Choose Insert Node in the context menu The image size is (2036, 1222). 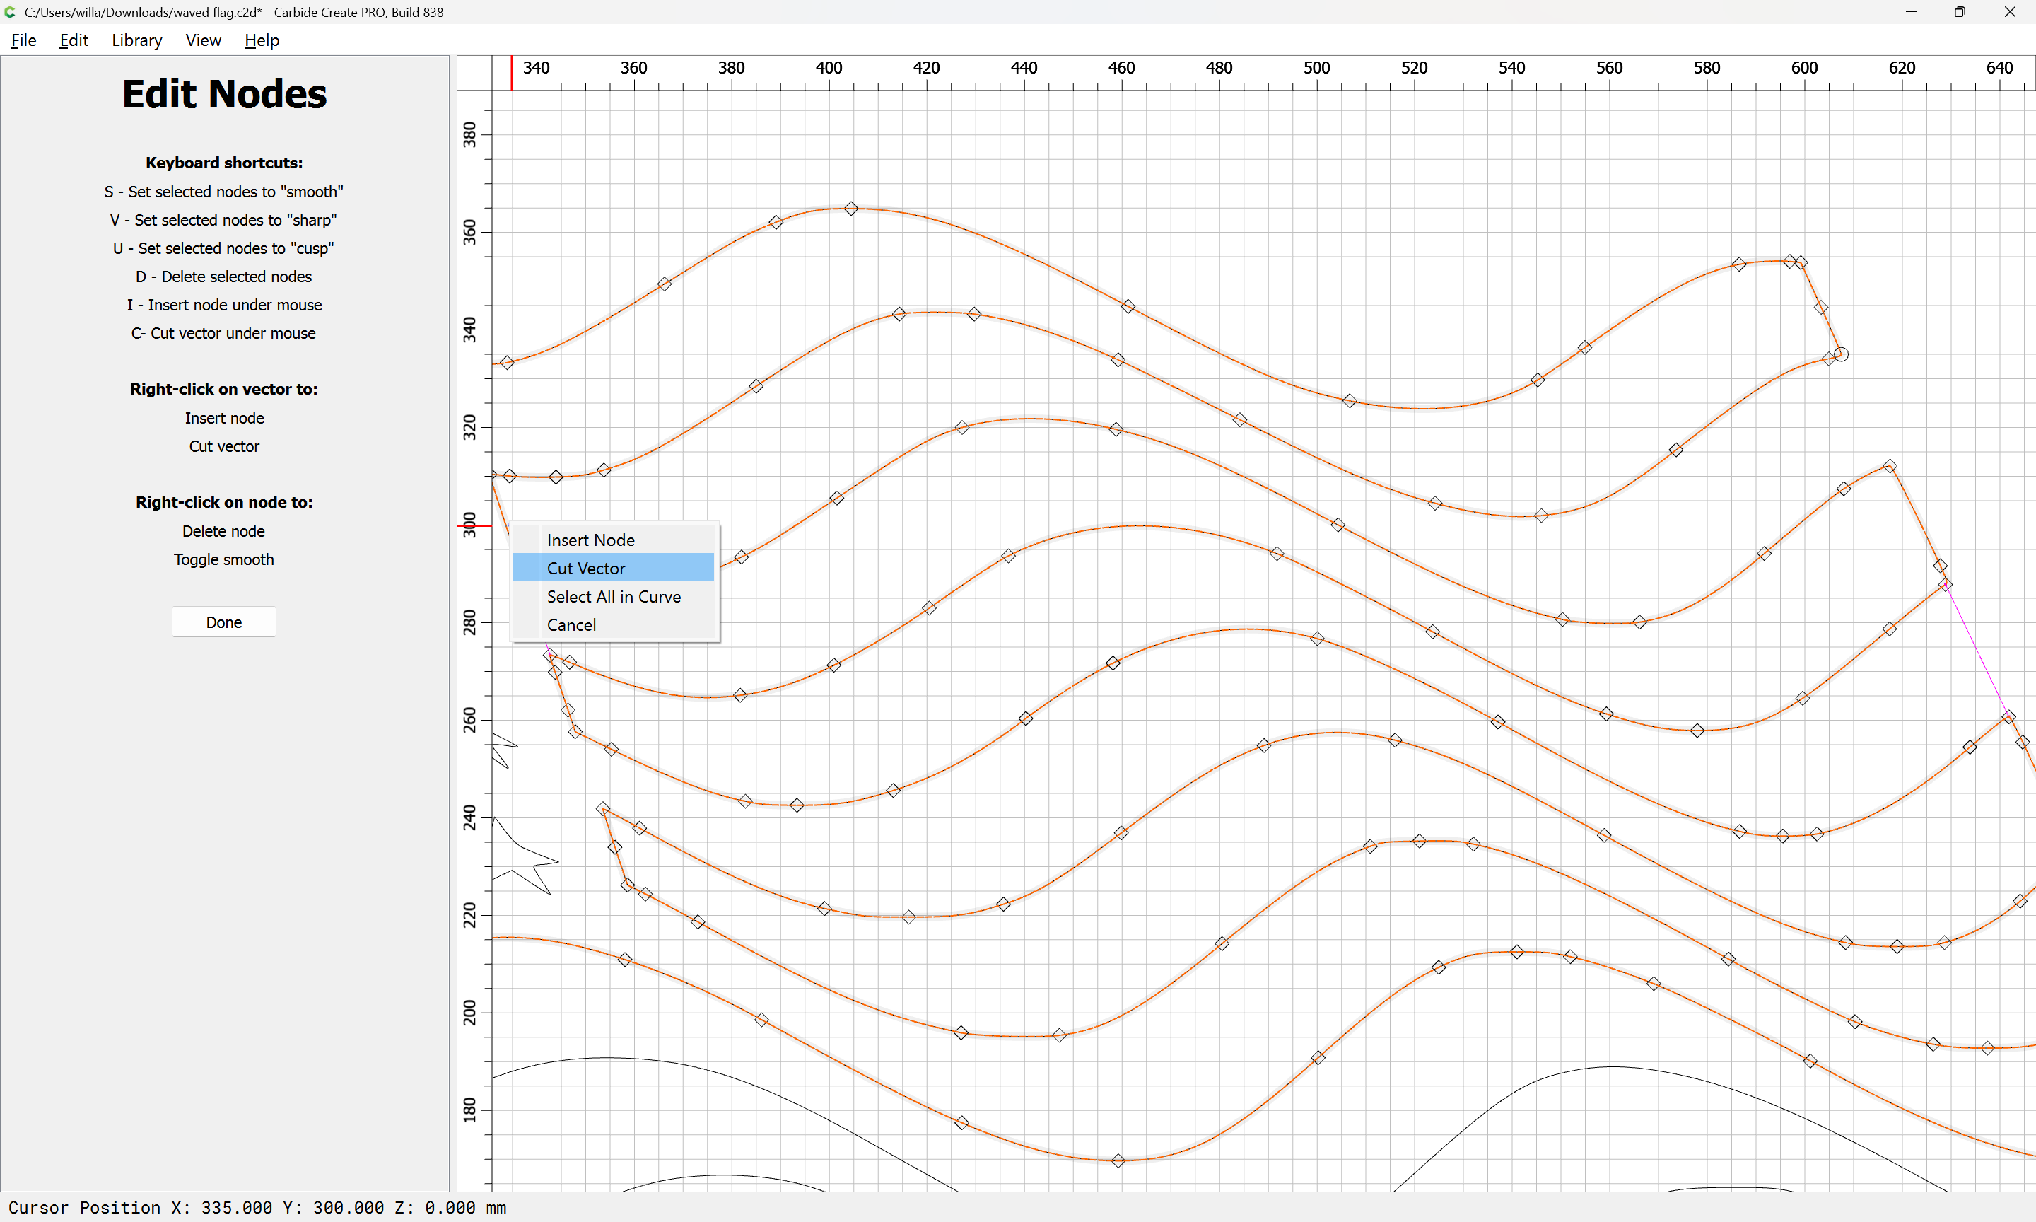[x=590, y=540]
